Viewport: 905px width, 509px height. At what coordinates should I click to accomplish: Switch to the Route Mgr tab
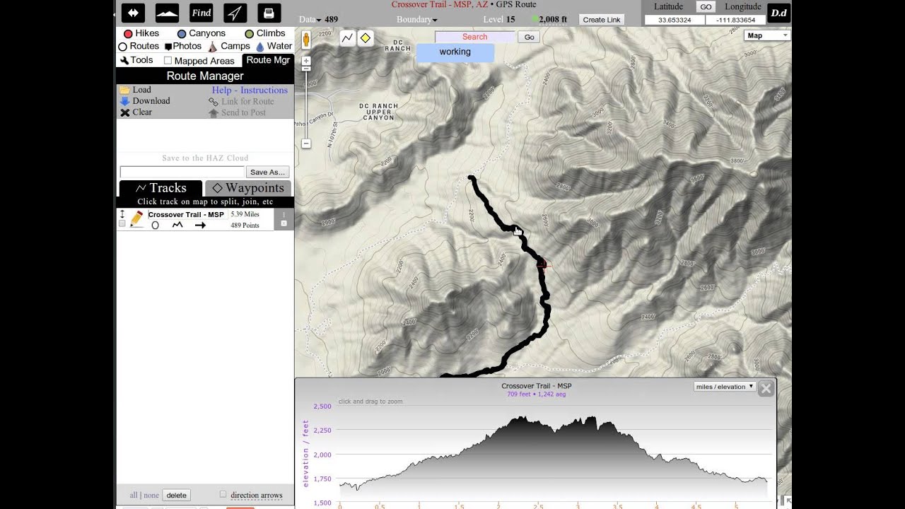tap(268, 60)
